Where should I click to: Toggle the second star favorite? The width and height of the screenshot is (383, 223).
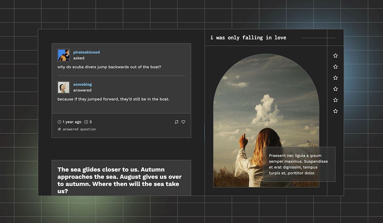[335, 67]
